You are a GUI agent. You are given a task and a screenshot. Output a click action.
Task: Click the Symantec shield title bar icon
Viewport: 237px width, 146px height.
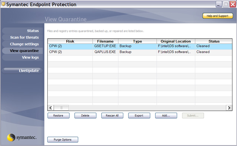(3, 4)
